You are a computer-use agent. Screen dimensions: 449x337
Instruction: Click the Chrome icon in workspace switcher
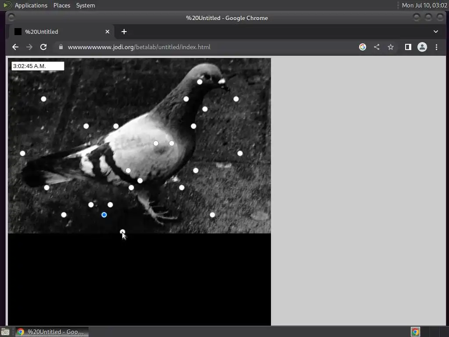point(415,332)
